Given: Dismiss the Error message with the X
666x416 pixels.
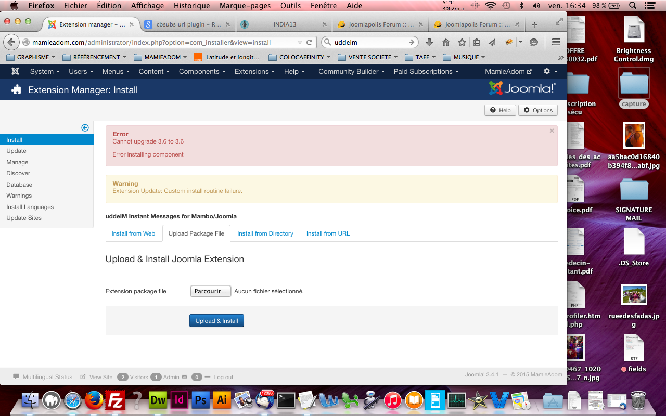Looking at the screenshot, I should tap(552, 131).
